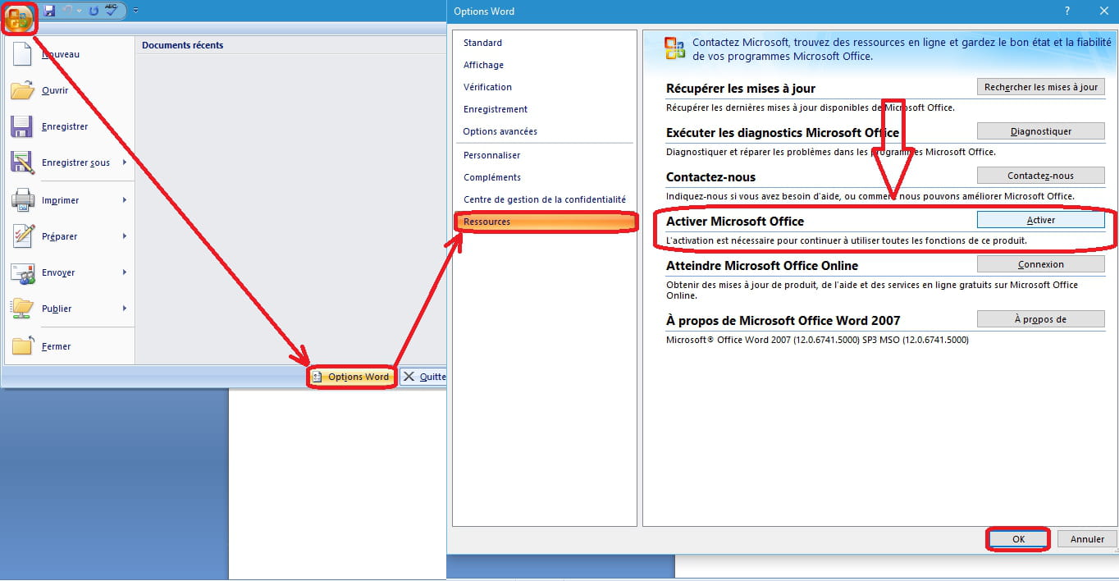Click the ABC spelling check icon
This screenshot has height=581, width=1119.
[111, 11]
